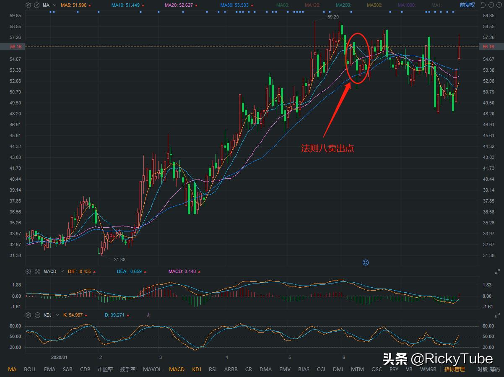Viewport: 504px width, 377px height.
Task: Toggle the MA120 line visibility
Action: [314, 5]
